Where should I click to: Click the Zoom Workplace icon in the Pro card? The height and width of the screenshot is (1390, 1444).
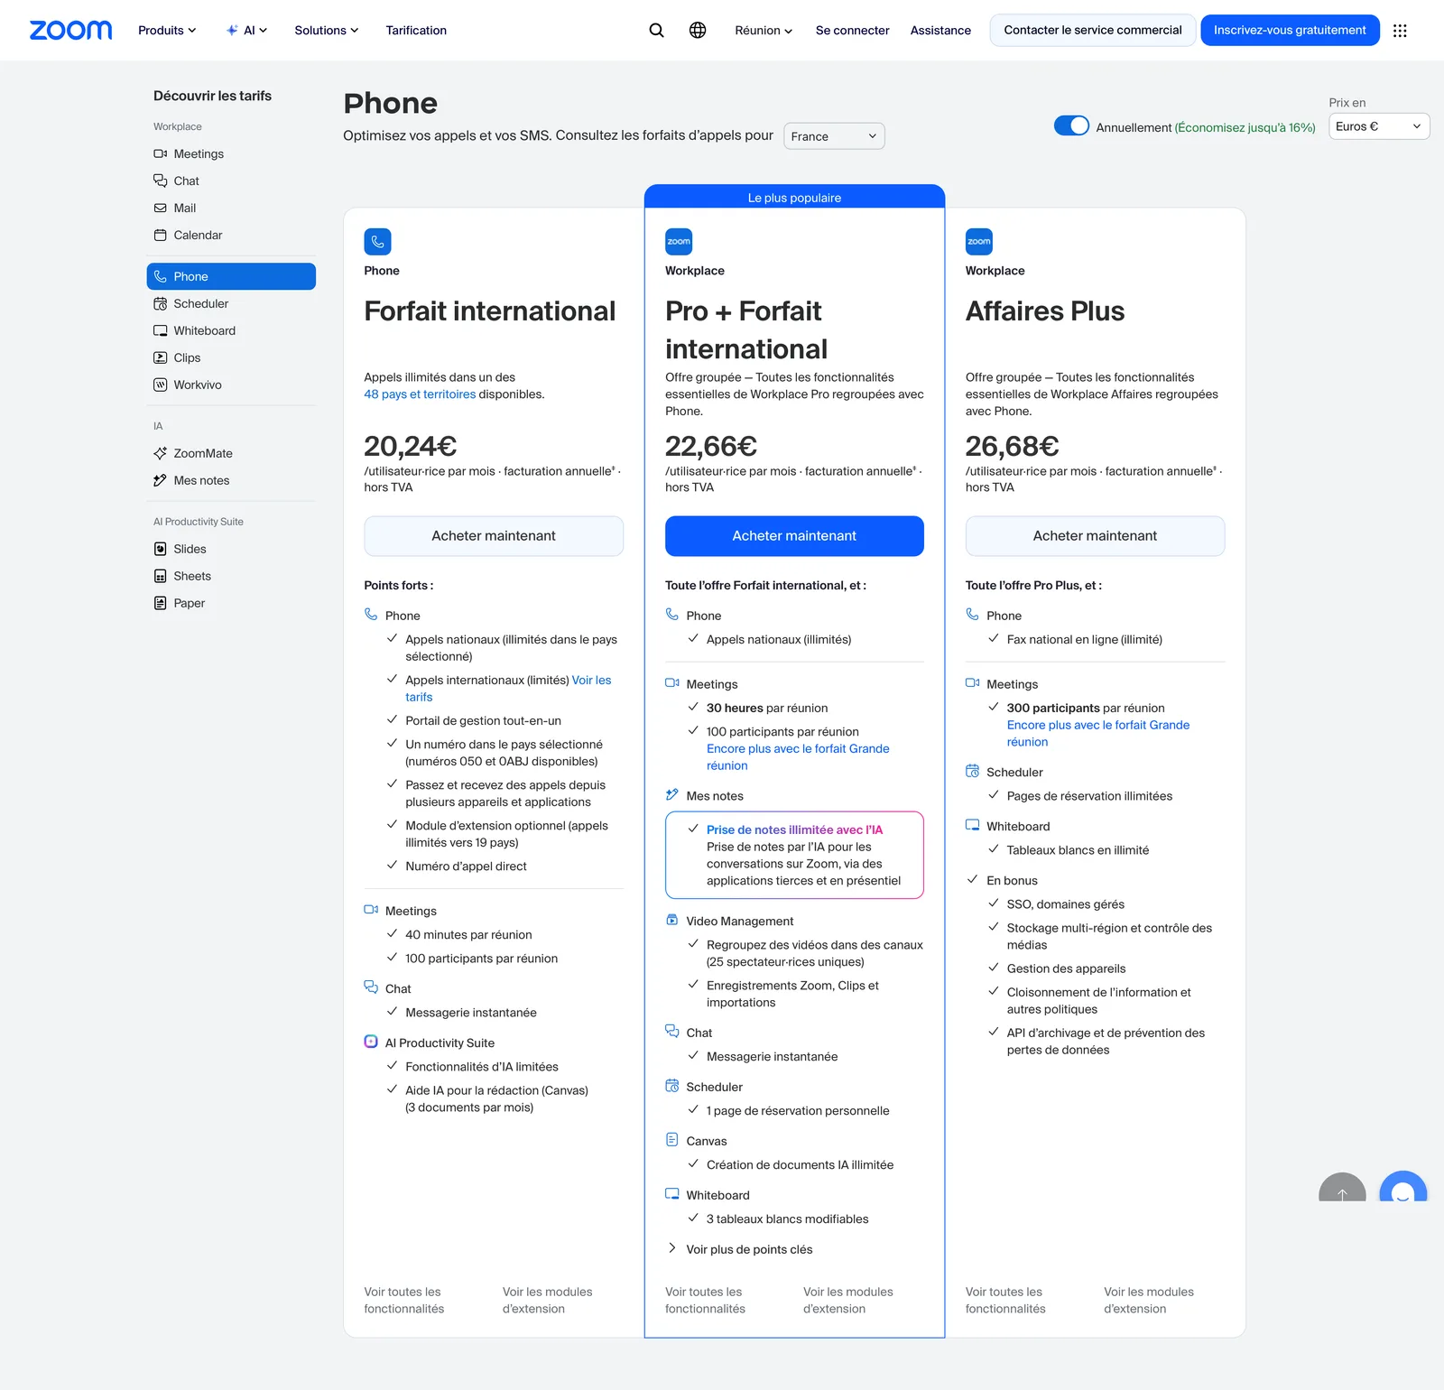coord(679,242)
